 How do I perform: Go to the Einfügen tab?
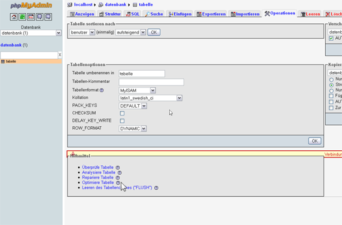(180, 14)
